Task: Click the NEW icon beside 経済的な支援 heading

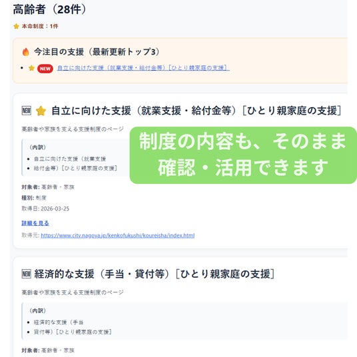Action: [27, 274]
